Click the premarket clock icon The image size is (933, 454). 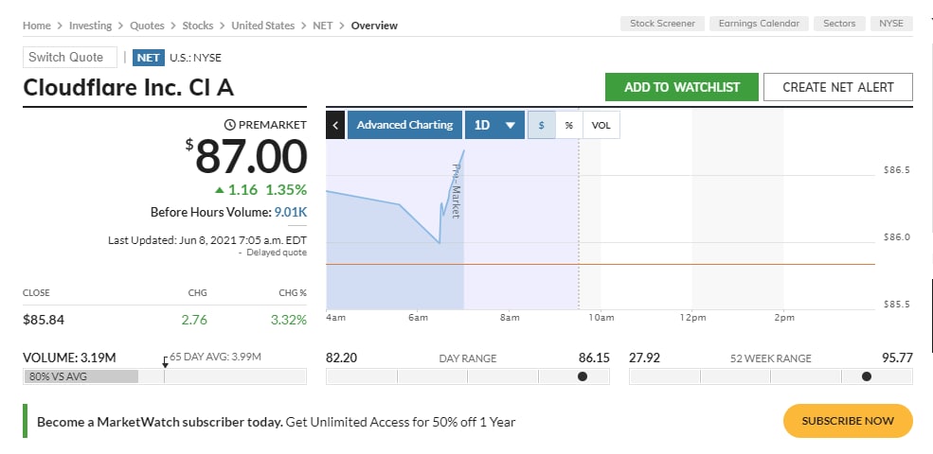click(229, 125)
